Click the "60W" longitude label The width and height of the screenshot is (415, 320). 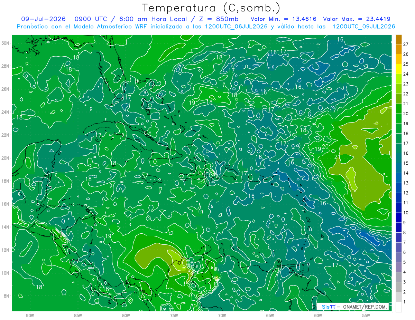pyautogui.click(x=318, y=316)
